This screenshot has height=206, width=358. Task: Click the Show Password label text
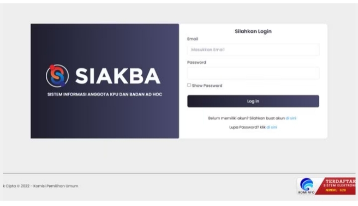click(207, 86)
